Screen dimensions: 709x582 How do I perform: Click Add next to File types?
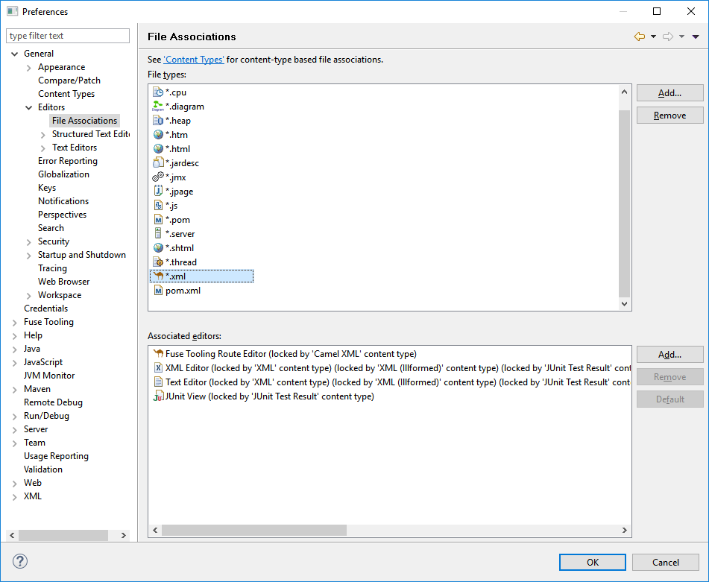point(669,93)
